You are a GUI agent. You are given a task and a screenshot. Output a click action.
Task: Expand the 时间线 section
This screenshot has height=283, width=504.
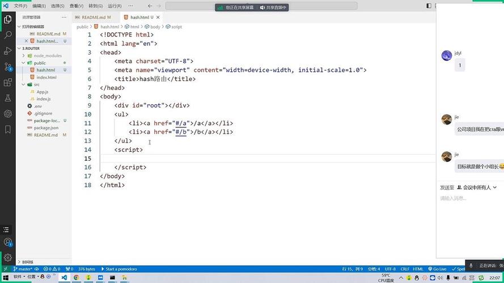pos(27,262)
